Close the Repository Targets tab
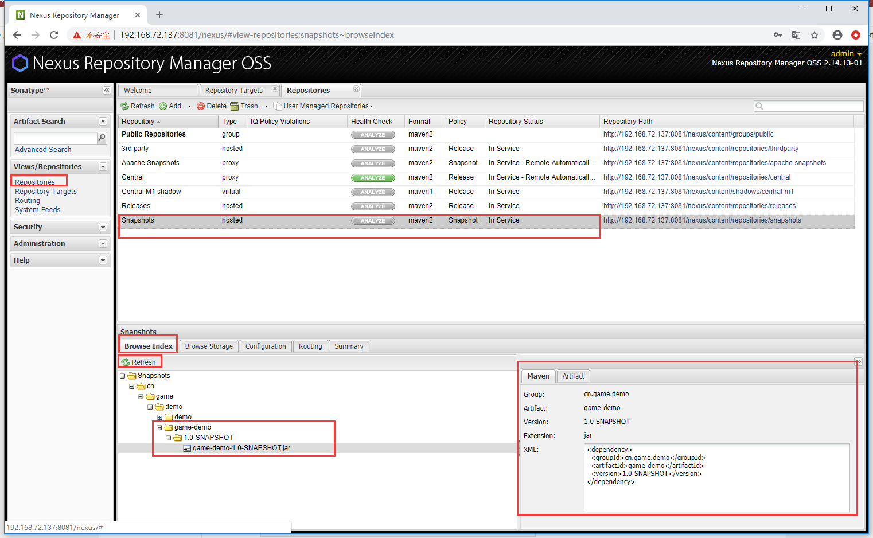Image resolution: width=873 pixels, height=538 pixels. [275, 89]
